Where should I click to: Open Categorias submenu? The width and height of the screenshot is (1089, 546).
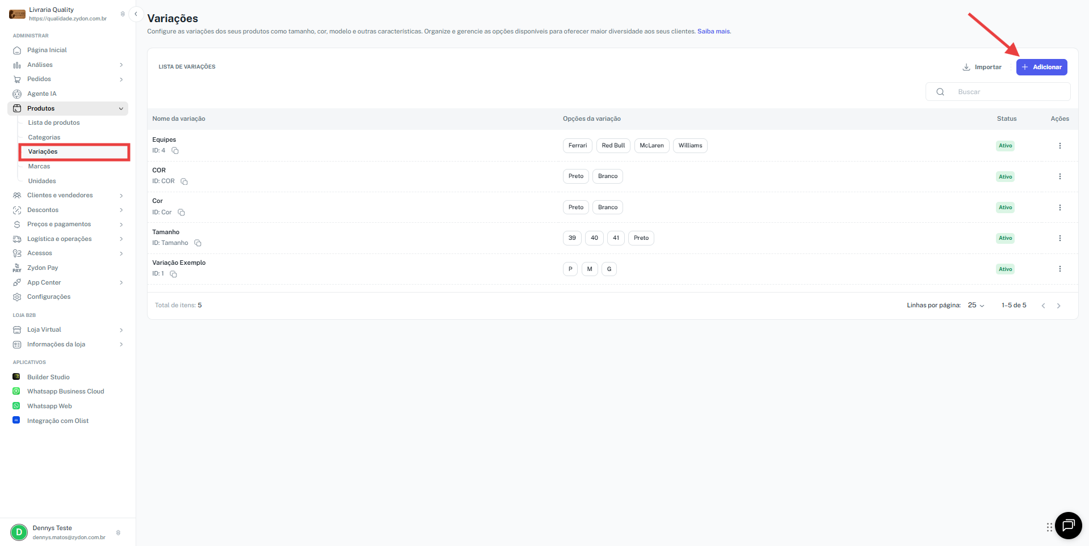coord(44,137)
